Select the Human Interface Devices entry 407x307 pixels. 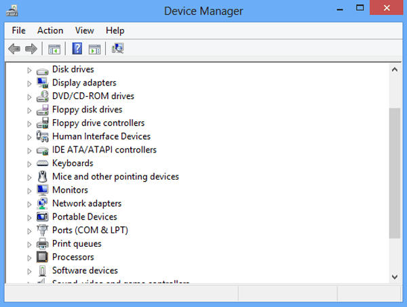[x=101, y=136]
